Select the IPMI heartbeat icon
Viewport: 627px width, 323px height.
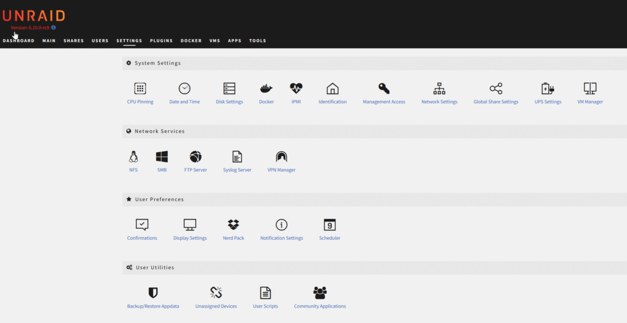click(x=296, y=89)
